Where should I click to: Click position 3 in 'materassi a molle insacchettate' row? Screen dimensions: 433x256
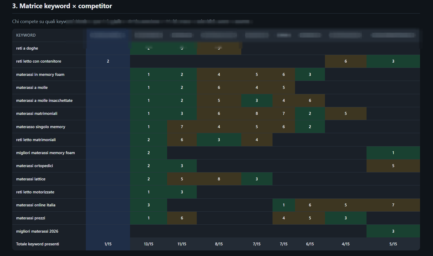coord(257,101)
